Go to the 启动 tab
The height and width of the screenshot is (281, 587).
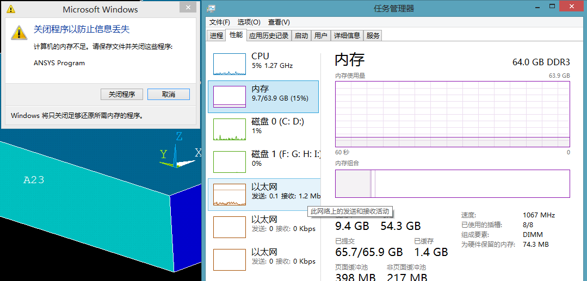point(301,35)
